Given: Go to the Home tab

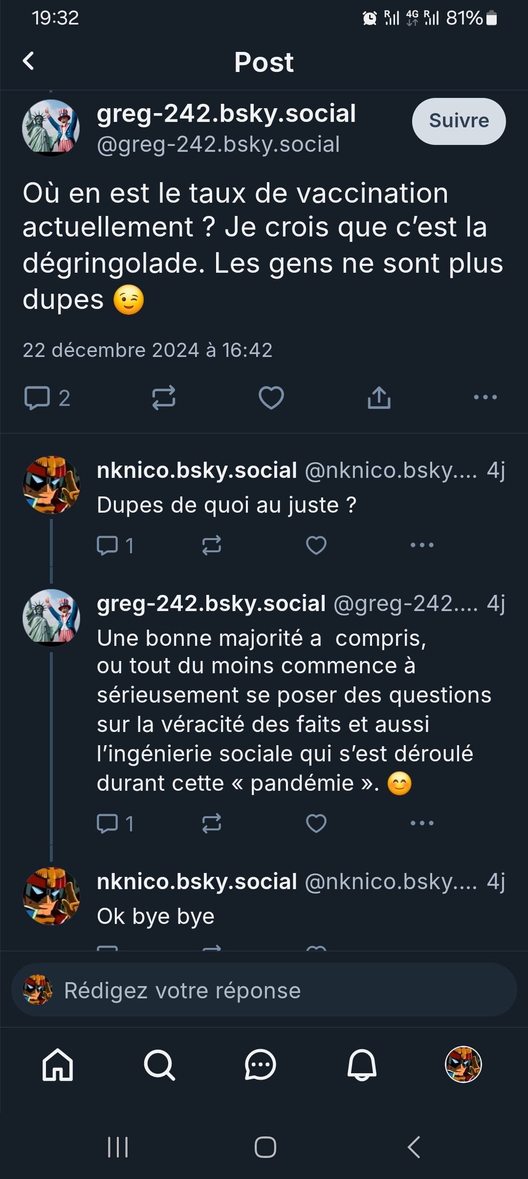Looking at the screenshot, I should [58, 1064].
